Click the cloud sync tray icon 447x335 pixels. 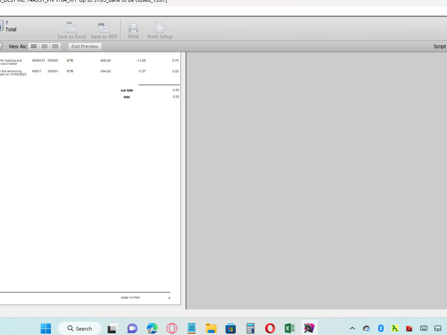tap(367, 328)
